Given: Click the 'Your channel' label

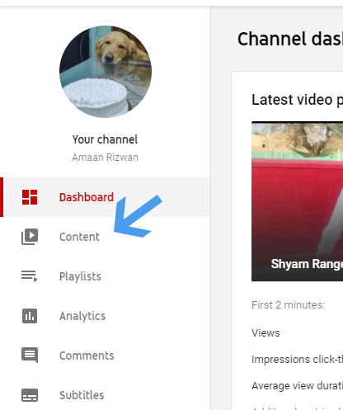Looking at the screenshot, I should tap(105, 139).
